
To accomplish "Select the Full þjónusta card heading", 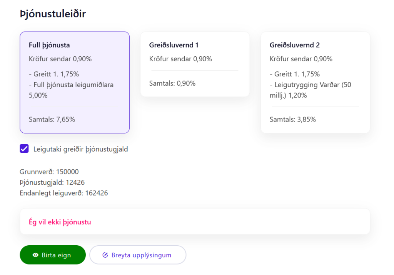I will [49, 45].
